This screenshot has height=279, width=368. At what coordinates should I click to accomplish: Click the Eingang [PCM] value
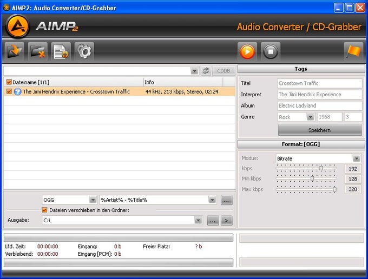pyautogui.click(x=118, y=254)
